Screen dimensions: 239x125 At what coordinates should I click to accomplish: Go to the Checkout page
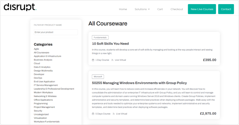[x=177, y=9]
